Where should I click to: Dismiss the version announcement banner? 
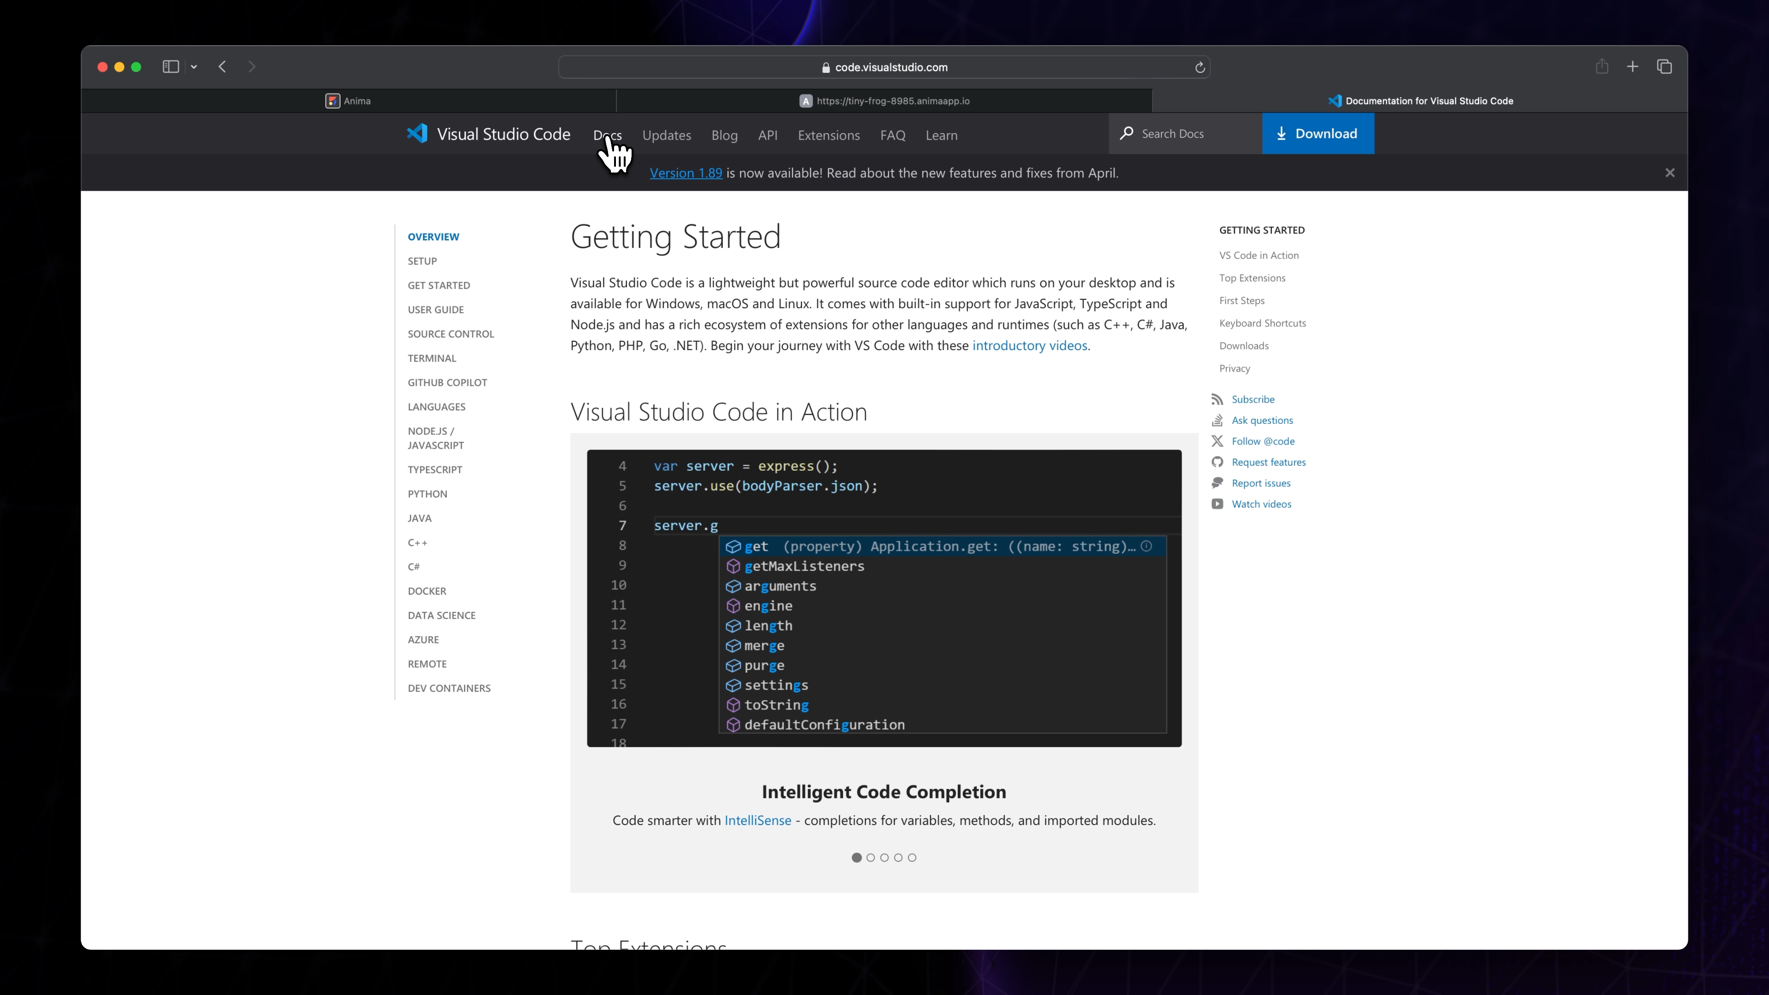pyautogui.click(x=1669, y=173)
